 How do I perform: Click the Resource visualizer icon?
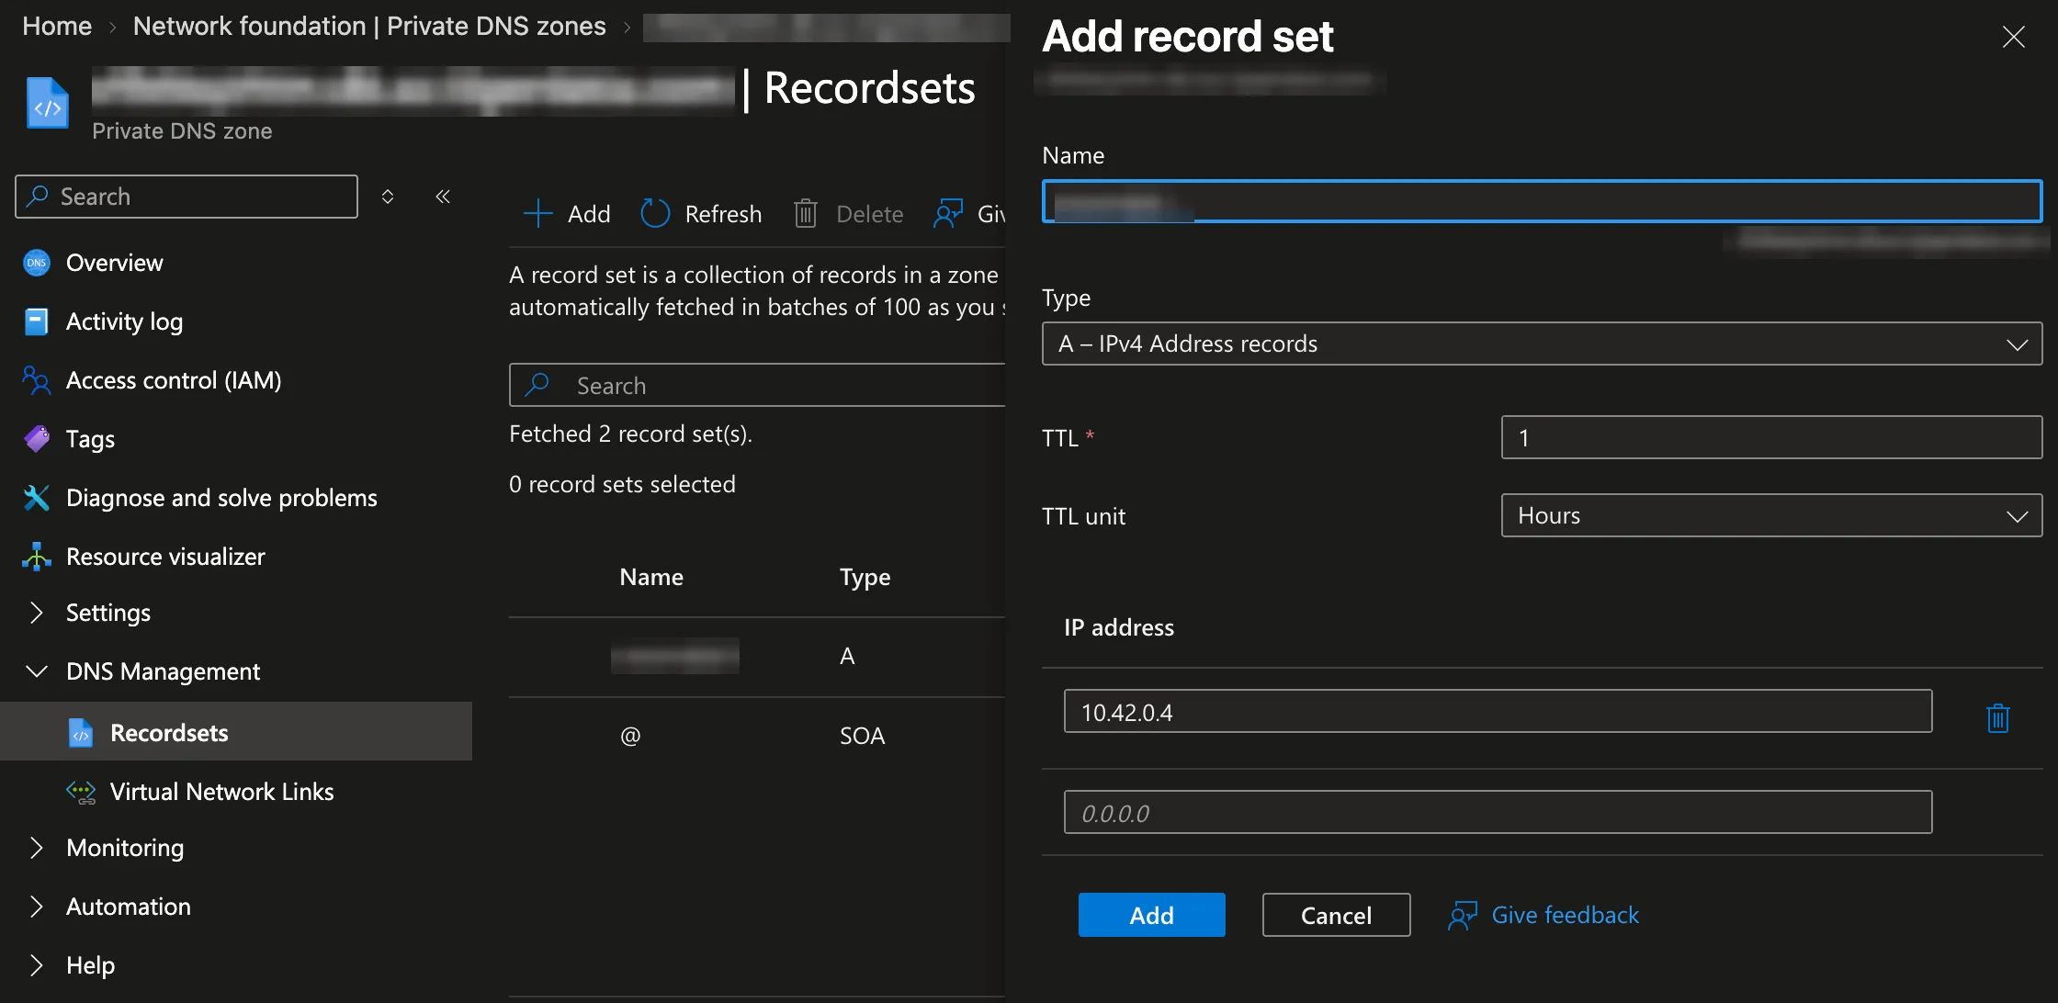click(x=36, y=557)
